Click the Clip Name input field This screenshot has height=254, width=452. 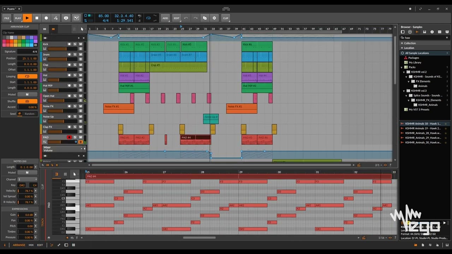coord(20,33)
